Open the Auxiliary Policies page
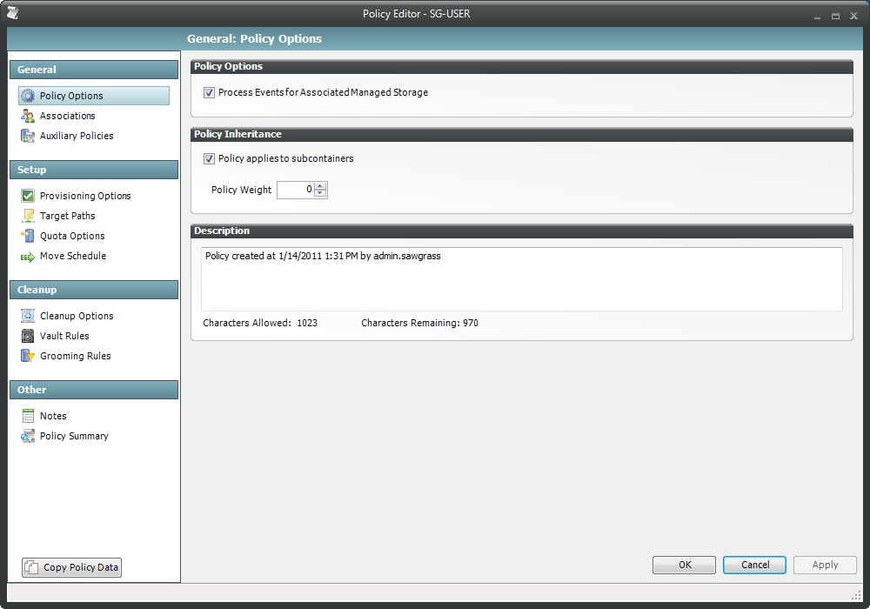The image size is (870, 609). [77, 136]
